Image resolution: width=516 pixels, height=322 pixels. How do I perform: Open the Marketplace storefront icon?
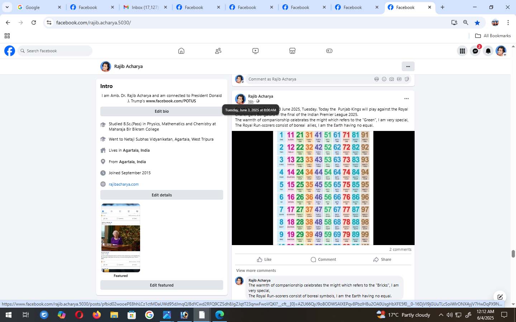point(292,51)
